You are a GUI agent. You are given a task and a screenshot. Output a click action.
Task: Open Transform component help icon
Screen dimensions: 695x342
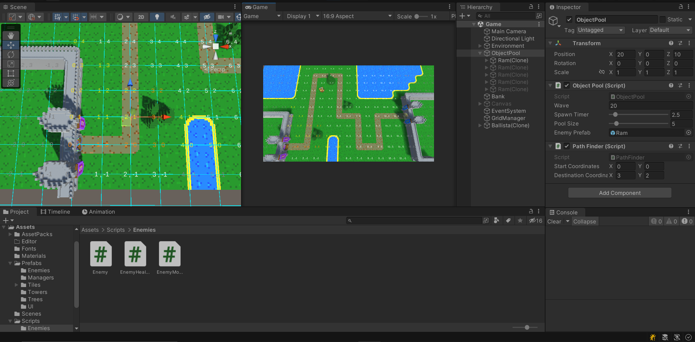[671, 43]
